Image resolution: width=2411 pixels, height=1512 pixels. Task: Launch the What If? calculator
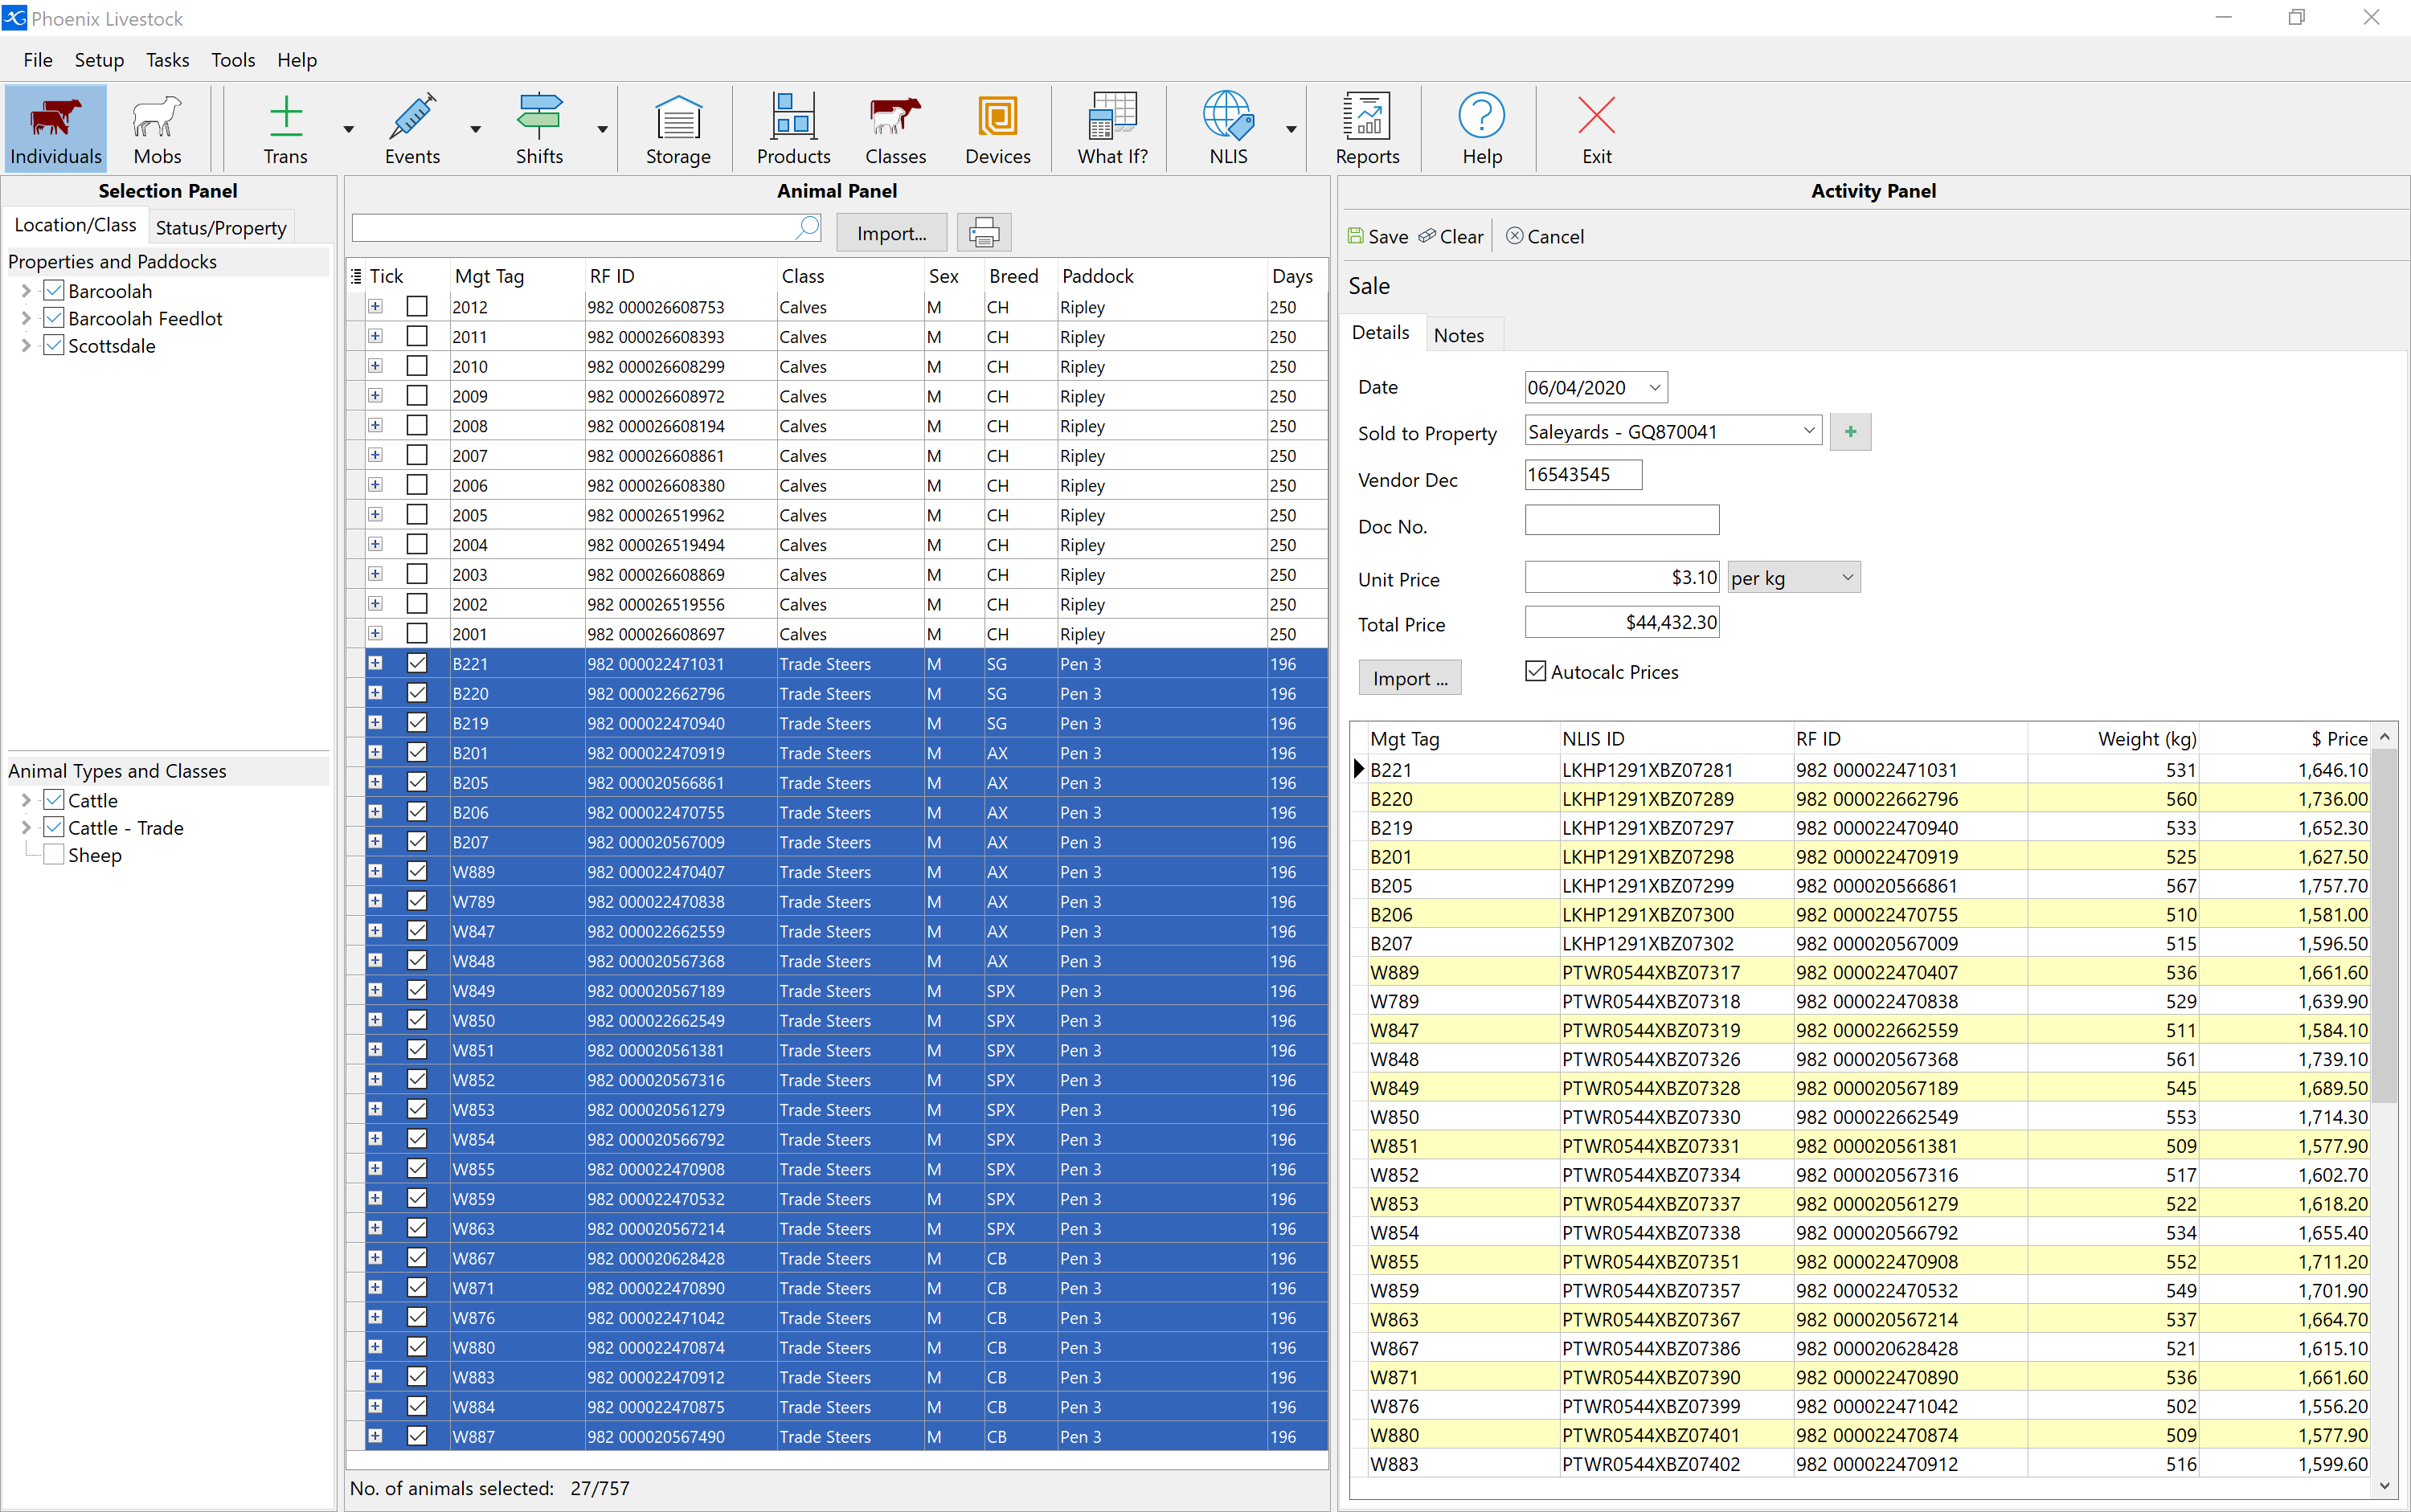coord(1112,128)
